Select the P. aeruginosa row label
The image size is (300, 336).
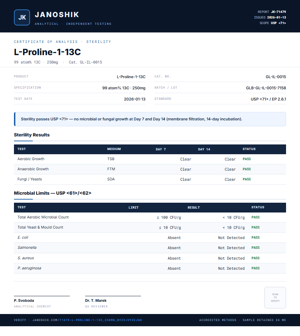pos(29,268)
